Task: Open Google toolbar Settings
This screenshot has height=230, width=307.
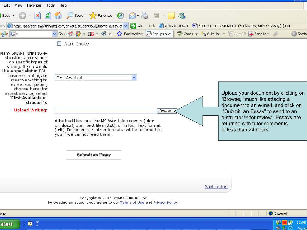Action: (299, 34)
